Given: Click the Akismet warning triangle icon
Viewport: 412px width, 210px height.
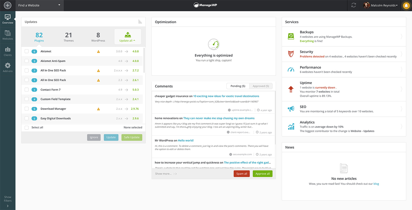Looking at the screenshot, I should (98, 52).
